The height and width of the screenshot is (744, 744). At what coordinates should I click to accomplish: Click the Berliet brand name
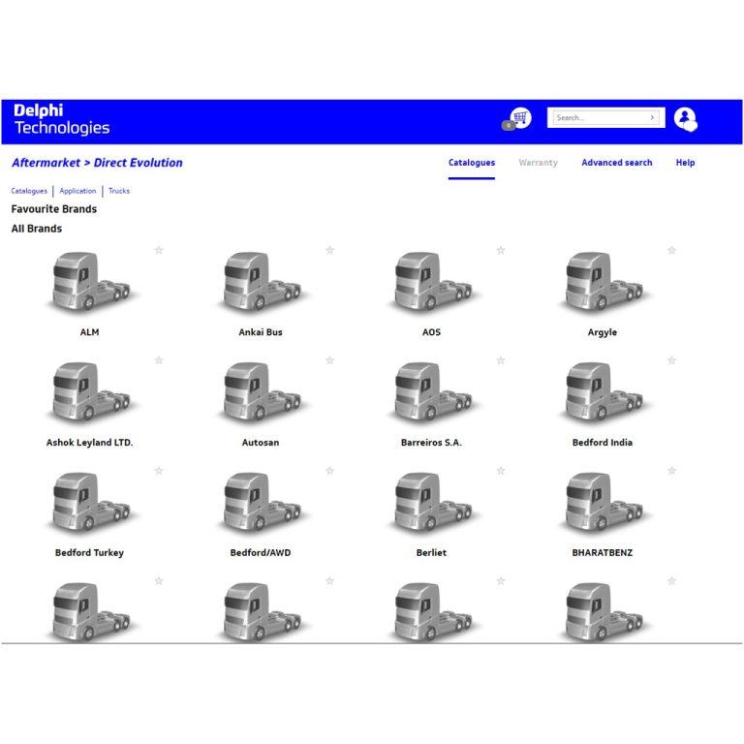431,552
